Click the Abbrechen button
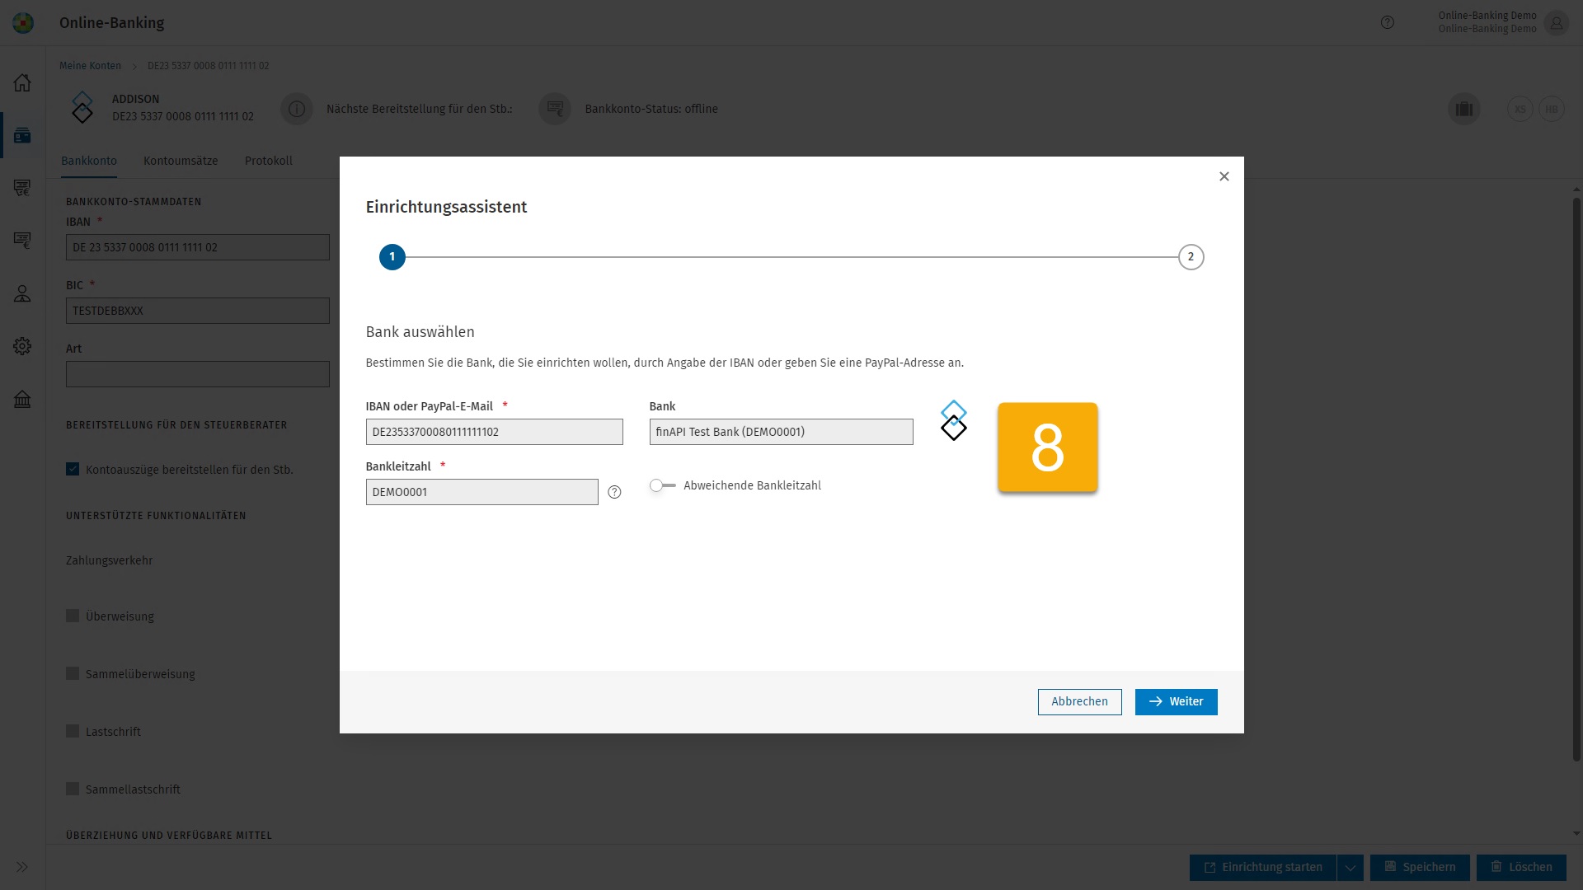The image size is (1583, 890). tap(1079, 702)
